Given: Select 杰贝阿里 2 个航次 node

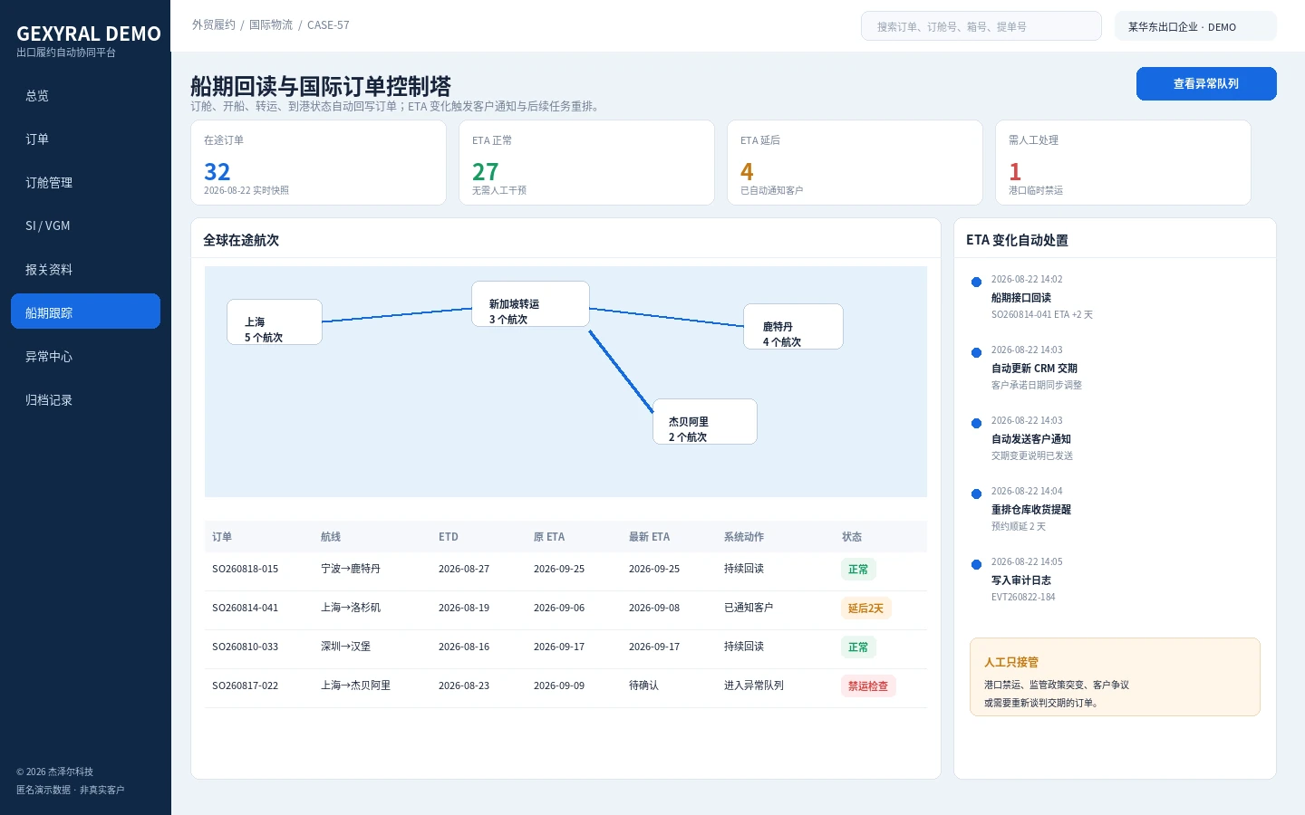Looking at the screenshot, I should [x=705, y=422].
